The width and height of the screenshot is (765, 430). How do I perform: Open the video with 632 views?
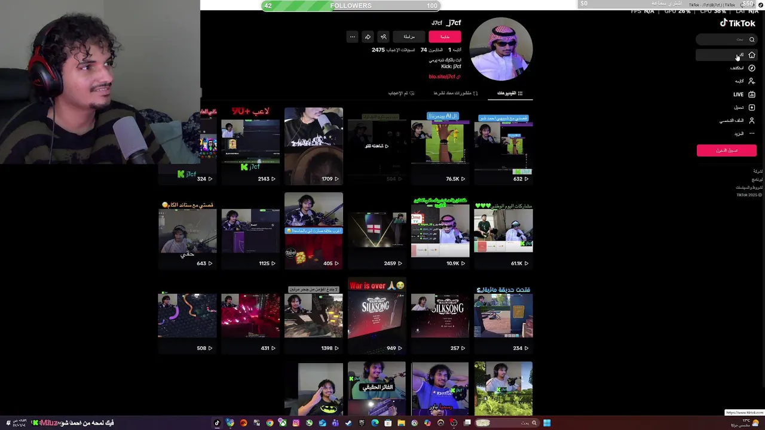503,146
